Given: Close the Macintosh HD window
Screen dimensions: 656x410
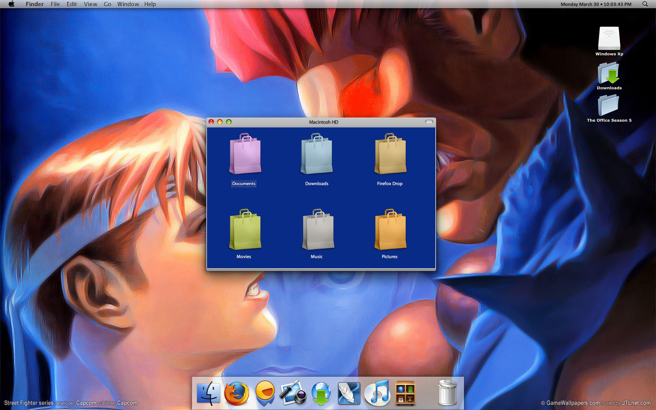Looking at the screenshot, I should (x=211, y=122).
